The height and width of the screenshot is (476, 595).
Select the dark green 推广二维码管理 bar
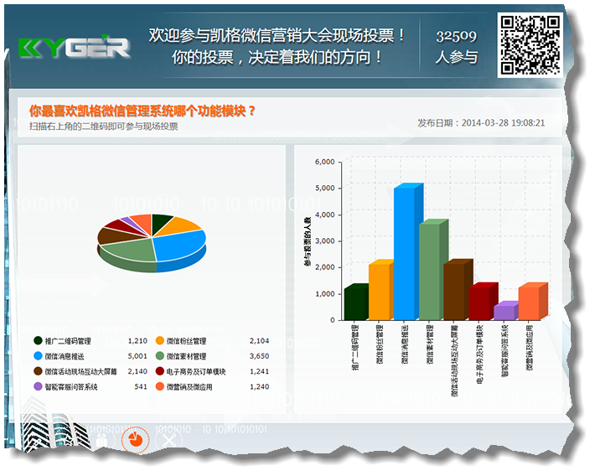354,303
